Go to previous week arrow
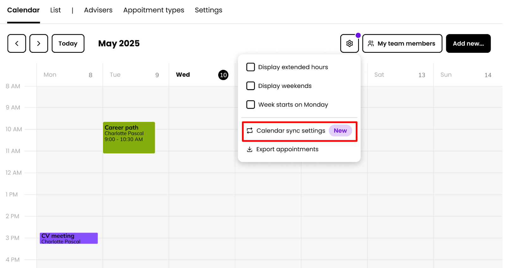506x268 pixels. pos(17,44)
